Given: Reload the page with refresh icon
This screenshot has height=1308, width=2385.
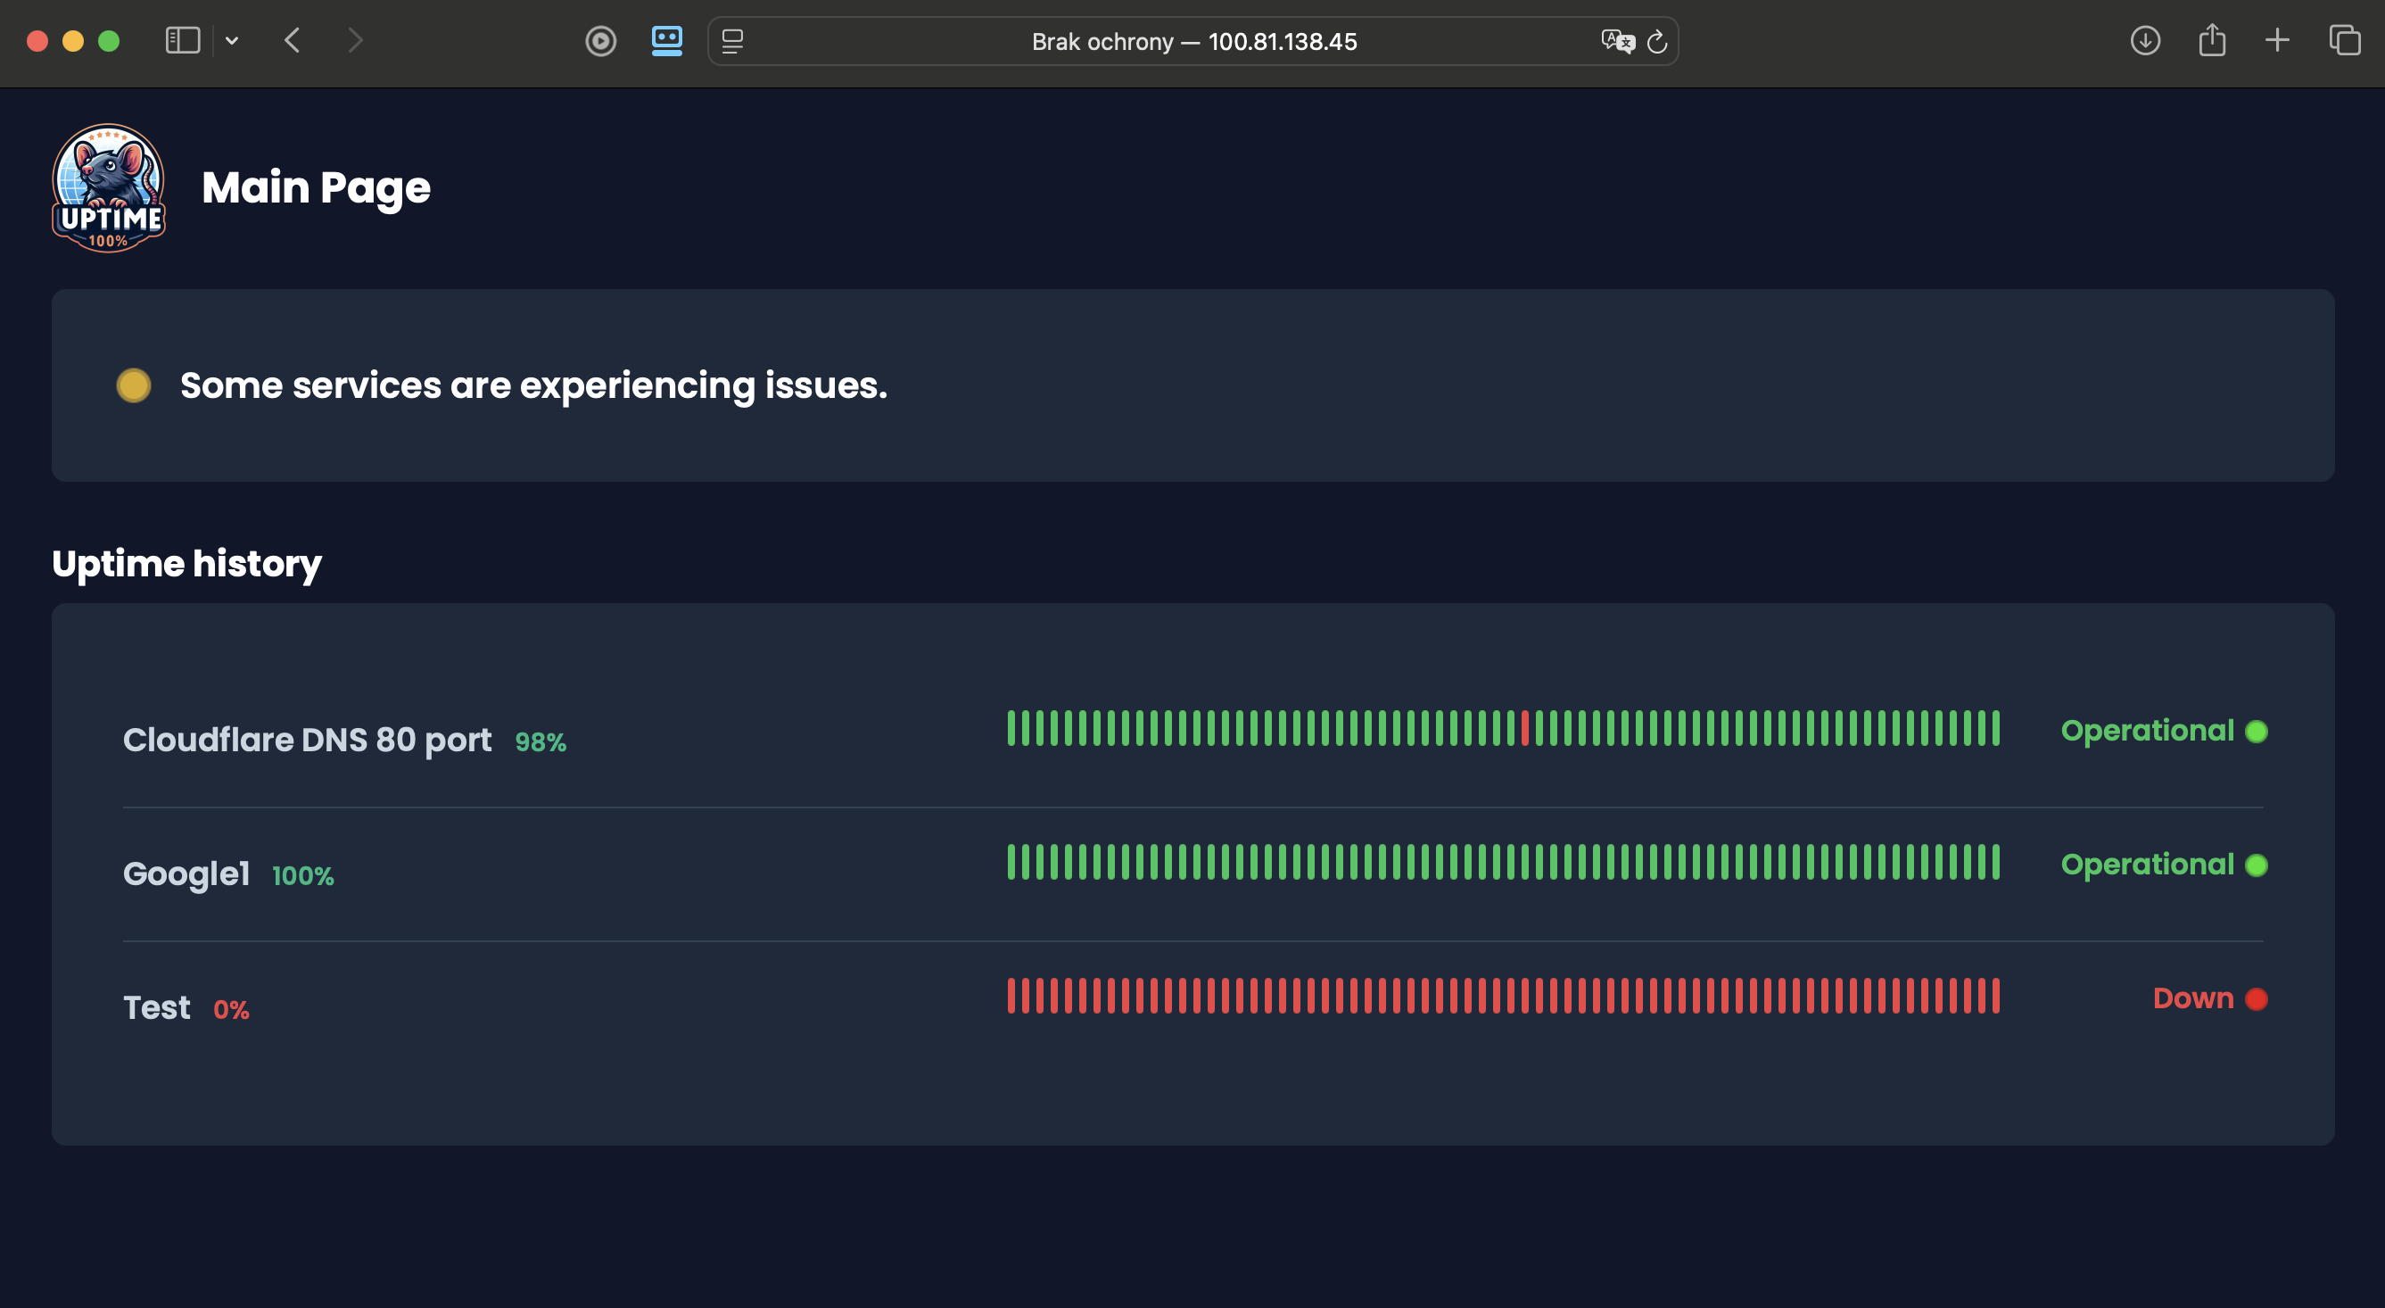Looking at the screenshot, I should point(1657,41).
